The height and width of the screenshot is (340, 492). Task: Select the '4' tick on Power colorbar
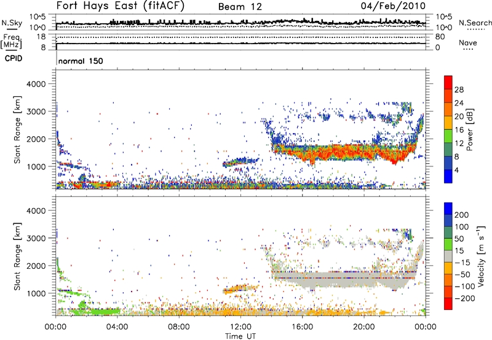pos(457,170)
